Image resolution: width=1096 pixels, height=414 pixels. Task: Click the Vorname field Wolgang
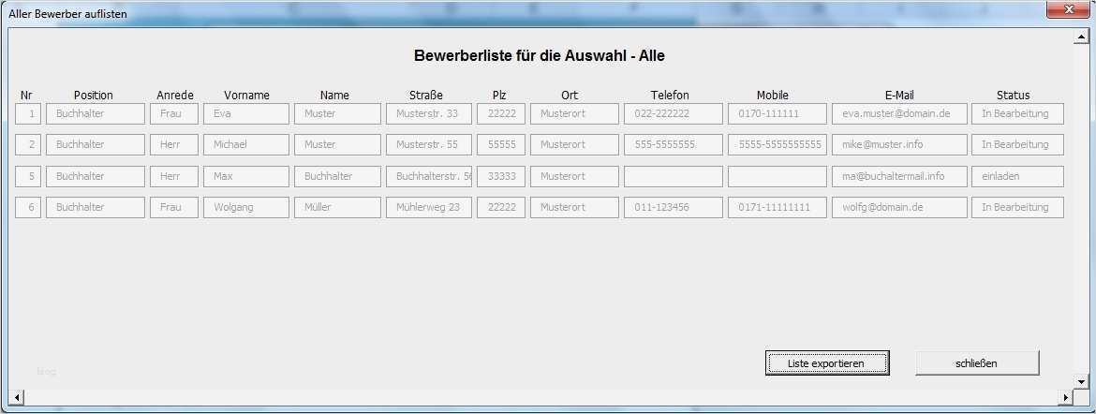click(246, 207)
